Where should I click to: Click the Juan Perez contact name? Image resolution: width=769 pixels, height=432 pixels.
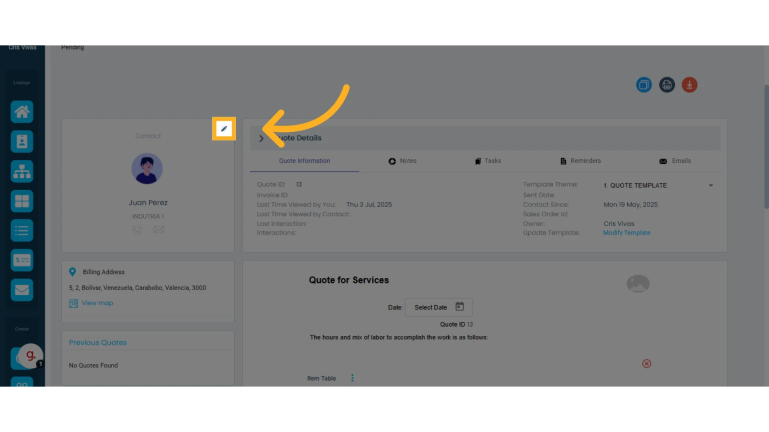pos(148,202)
